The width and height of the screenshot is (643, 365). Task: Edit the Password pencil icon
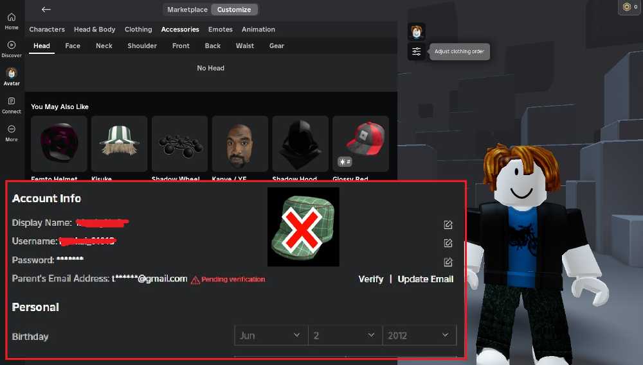(448, 262)
